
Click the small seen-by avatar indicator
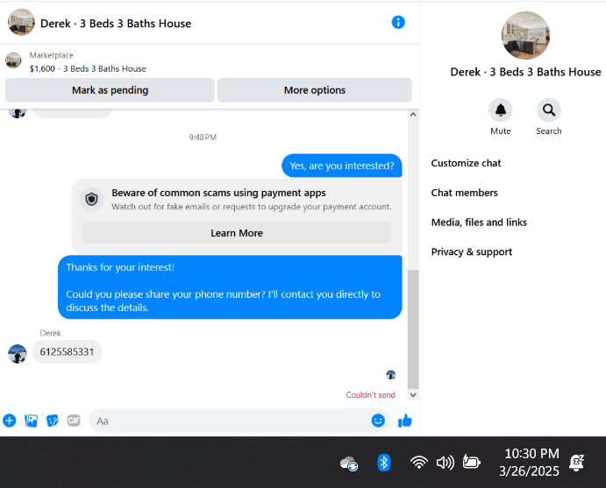[391, 374]
